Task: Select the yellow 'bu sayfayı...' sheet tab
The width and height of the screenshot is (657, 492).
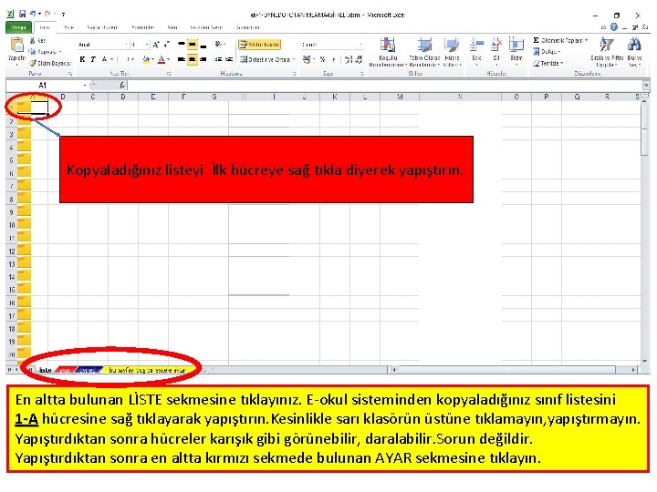Action: [147, 370]
